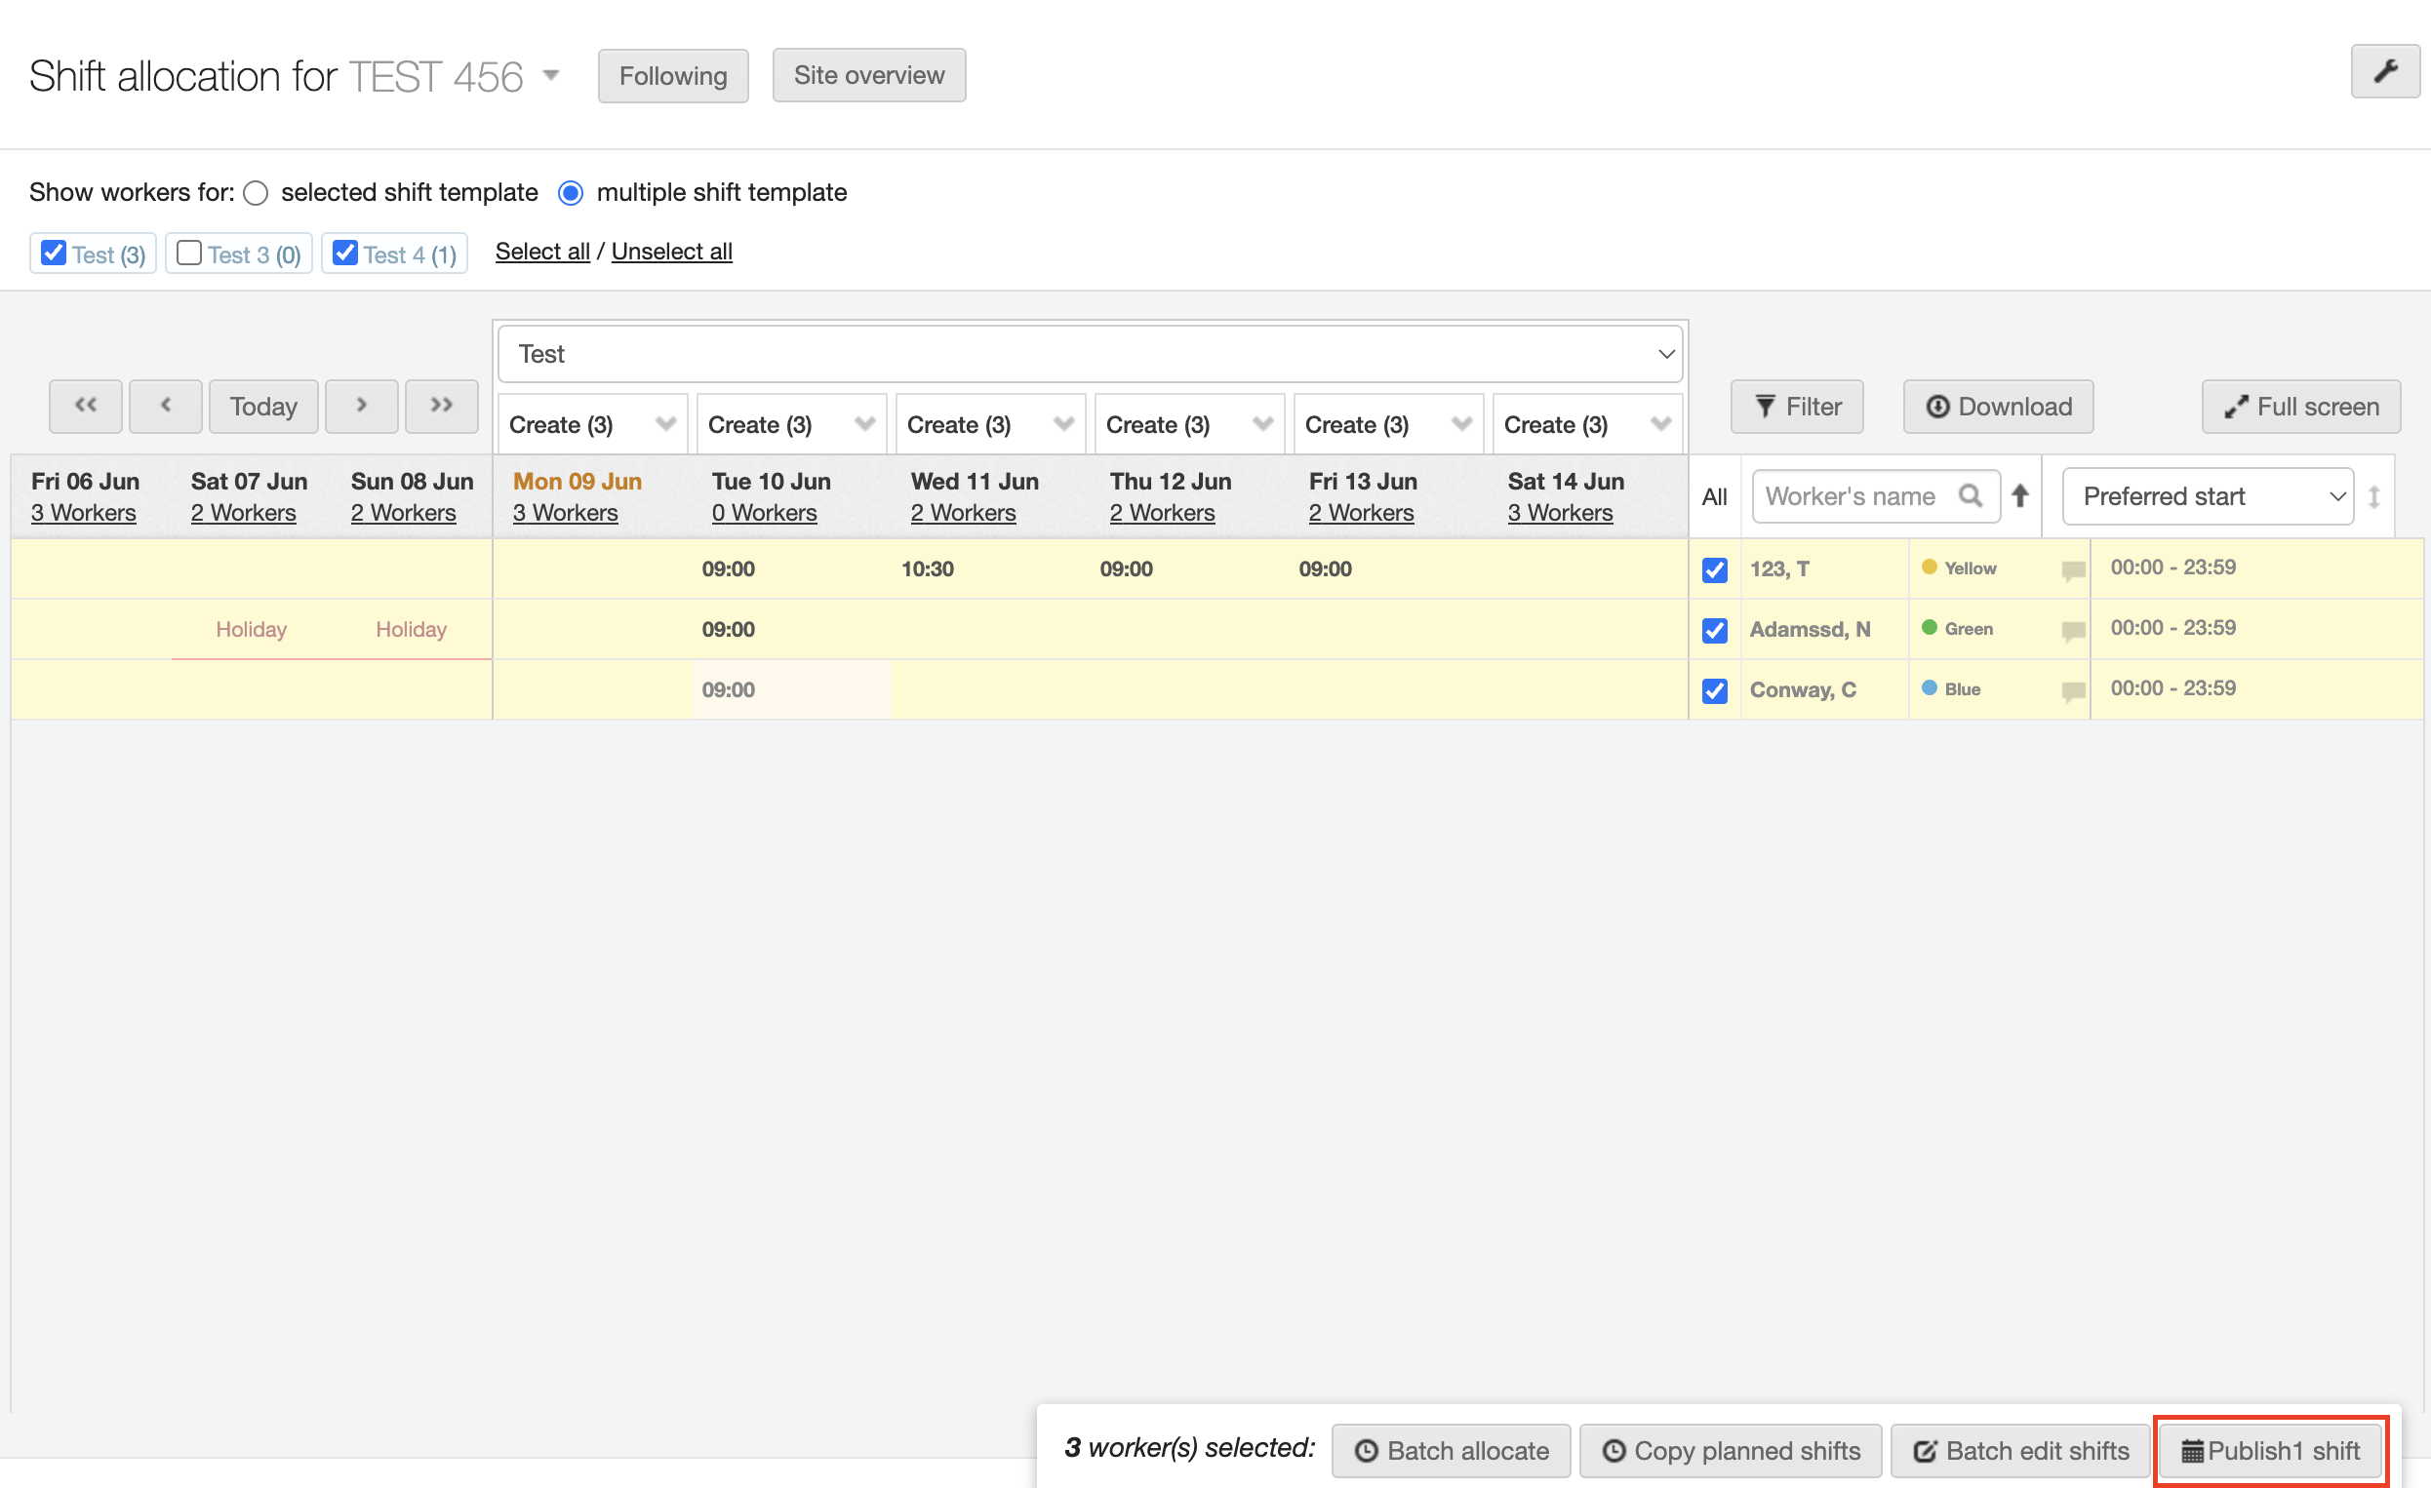The height and width of the screenshot is (1488, 2431).
Task: Go to next day with single right arrow
Action: 361,406
